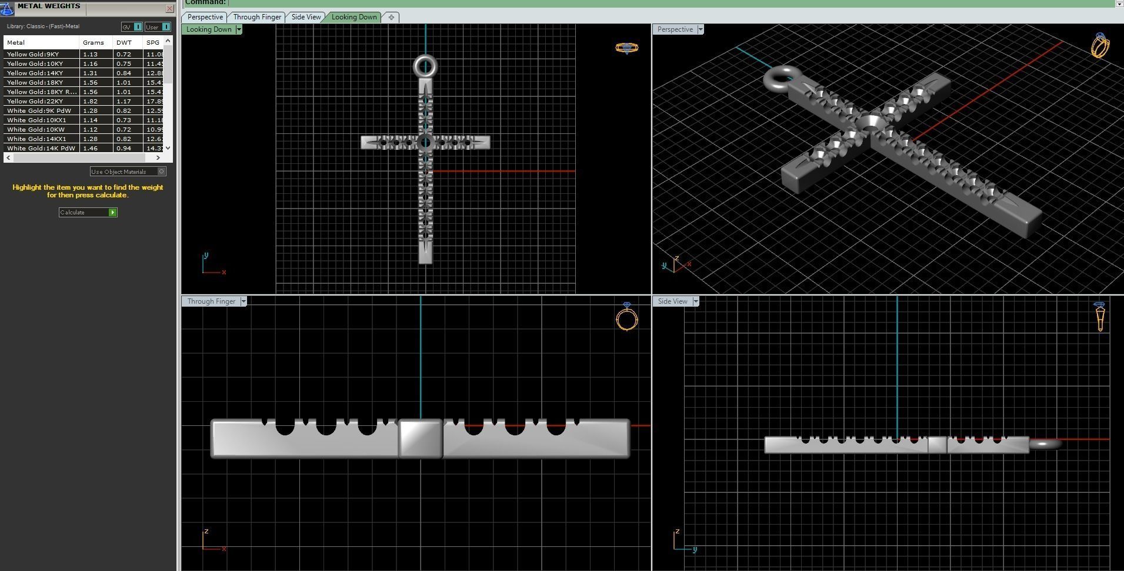Select the Yellow Gold:18KY row
Viewport: 1124px width, 571px height.
tap(84, 82)
